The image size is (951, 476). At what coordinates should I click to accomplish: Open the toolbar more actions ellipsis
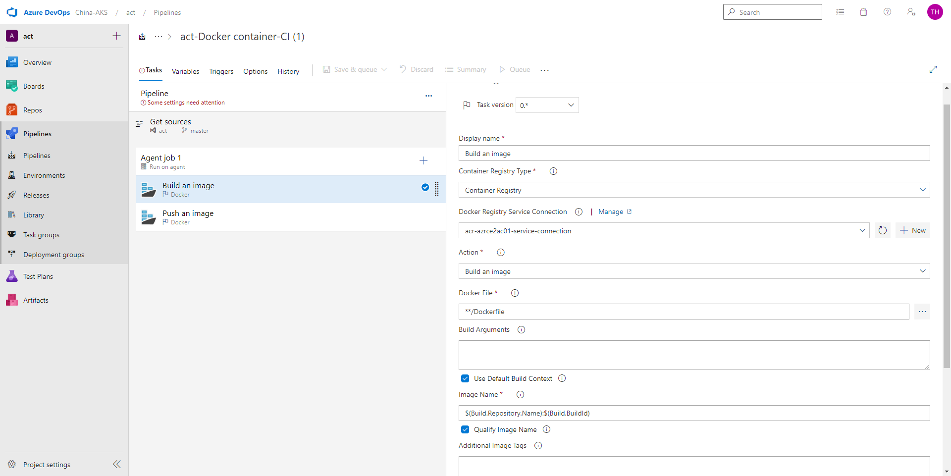coord(544,70)
